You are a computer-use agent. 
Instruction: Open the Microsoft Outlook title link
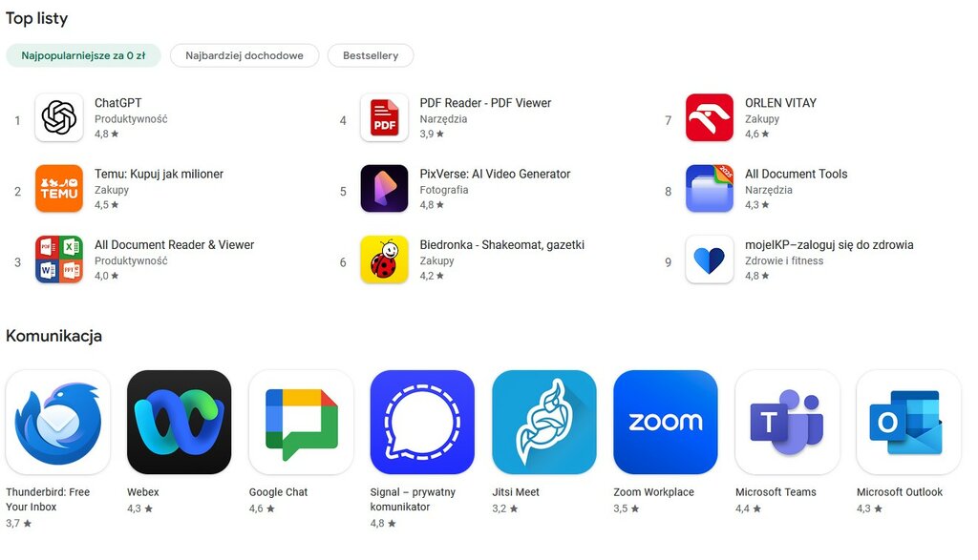coord(900,492)
